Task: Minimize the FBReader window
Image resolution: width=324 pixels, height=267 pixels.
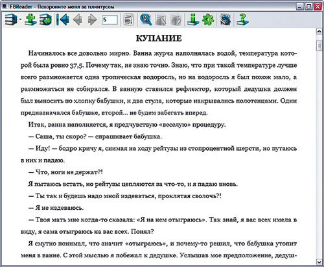Action: [299, 6]
